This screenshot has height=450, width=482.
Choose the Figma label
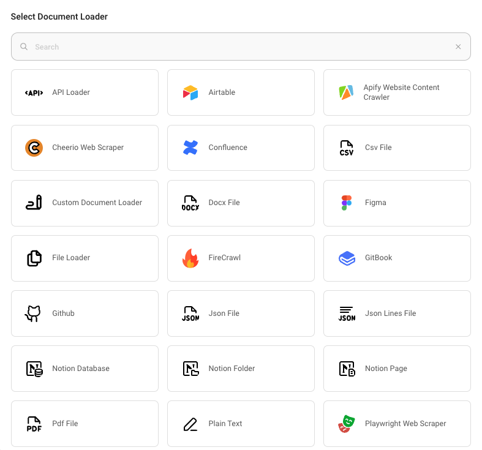point(375,203)
